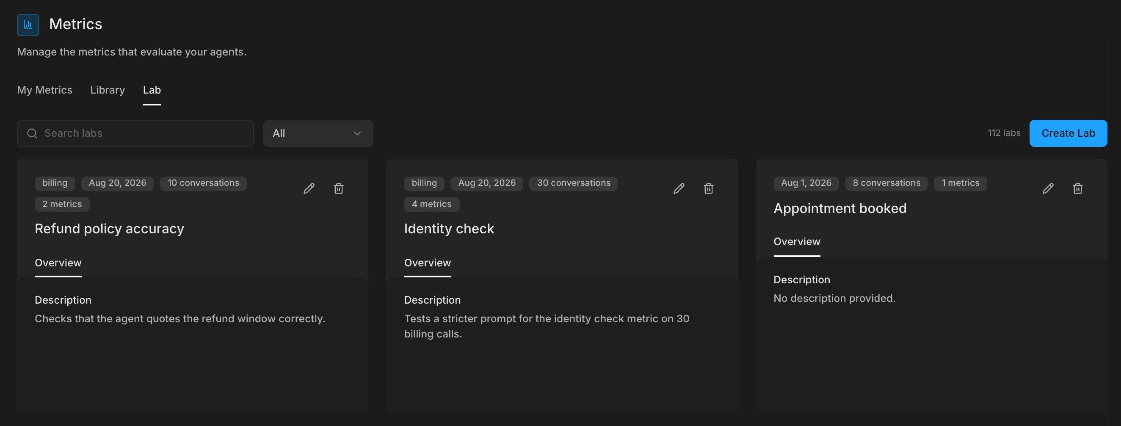
Task: Click billing tag on Identity check card
Action: click(x=424, y=183)
